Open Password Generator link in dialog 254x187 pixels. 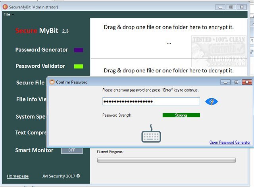pos(230,142)
